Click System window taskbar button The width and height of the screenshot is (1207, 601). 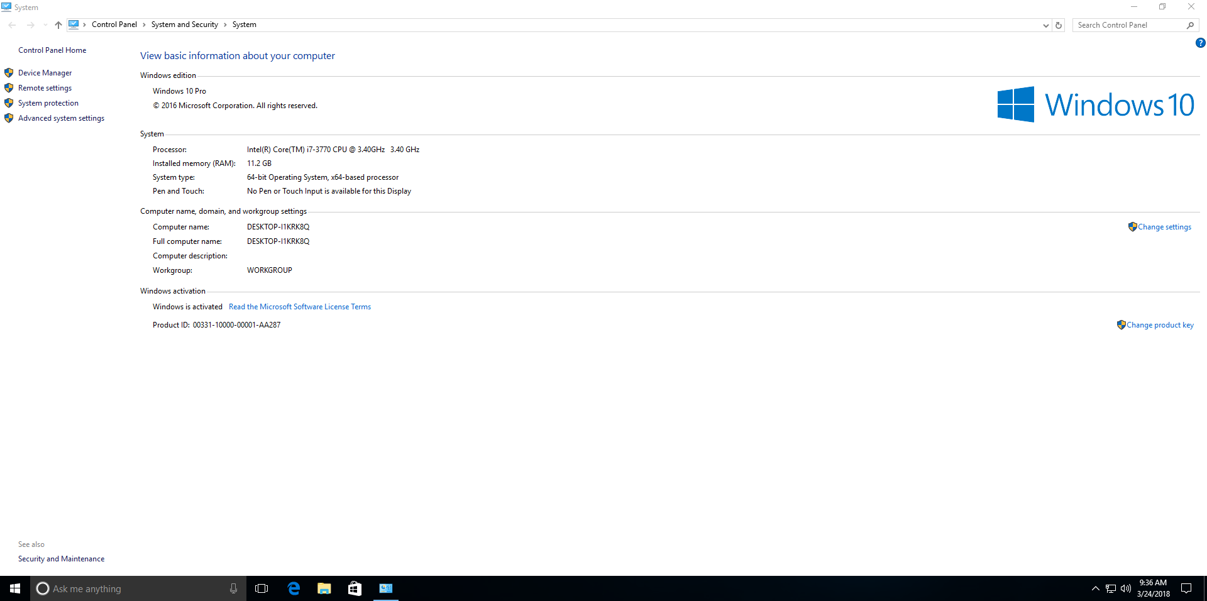pyautogui.click(x=386, y=588)
